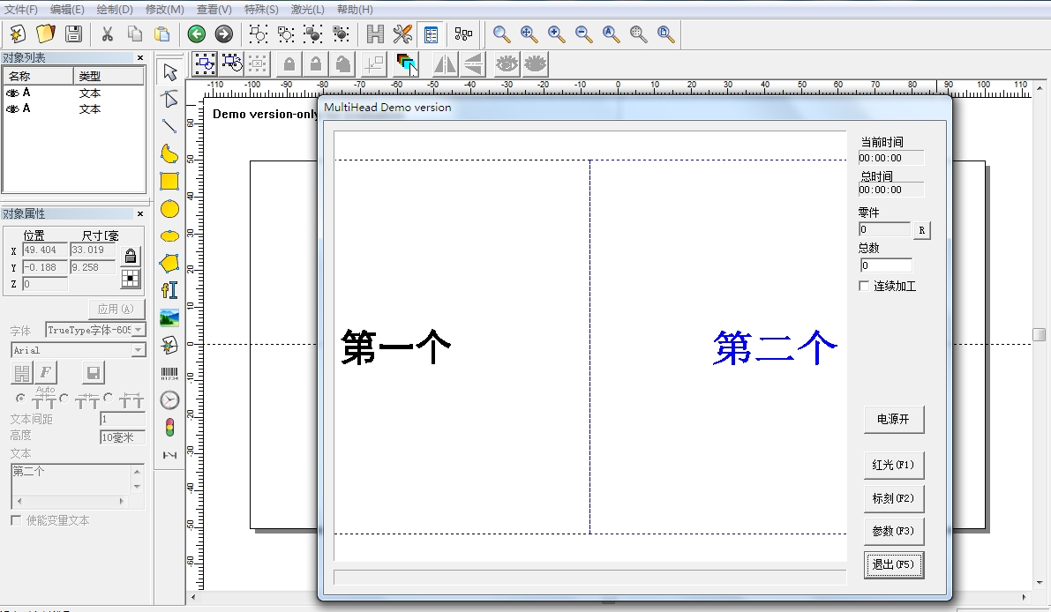This screenshot has width=1051, height=612.
Task: Click the zoom out (minus) magnifier
Action: coord(584,34)
